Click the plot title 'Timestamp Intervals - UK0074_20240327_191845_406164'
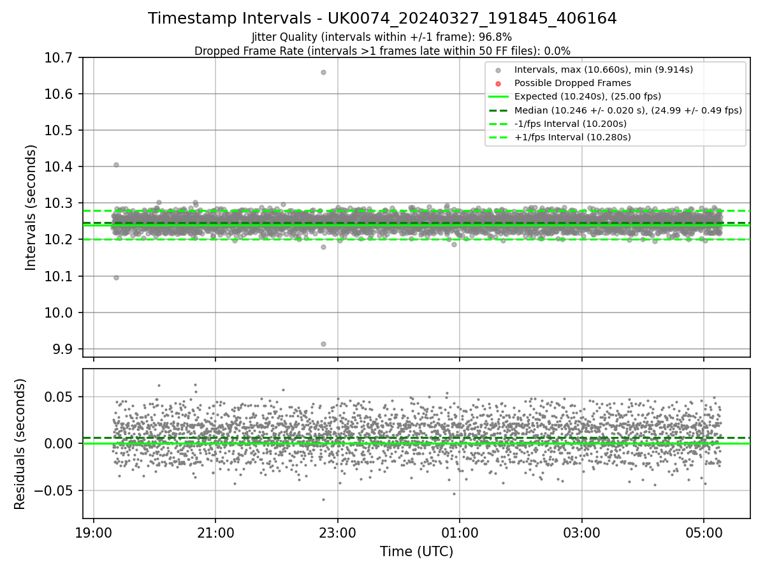Screen dimensions: 765x574 tap(382, 18)
